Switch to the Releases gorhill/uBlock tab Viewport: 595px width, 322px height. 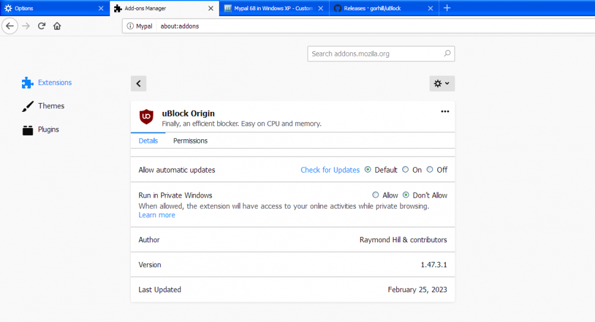tap(381, 8)
